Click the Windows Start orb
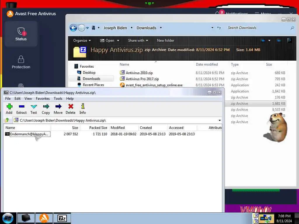 coord(8,218)
